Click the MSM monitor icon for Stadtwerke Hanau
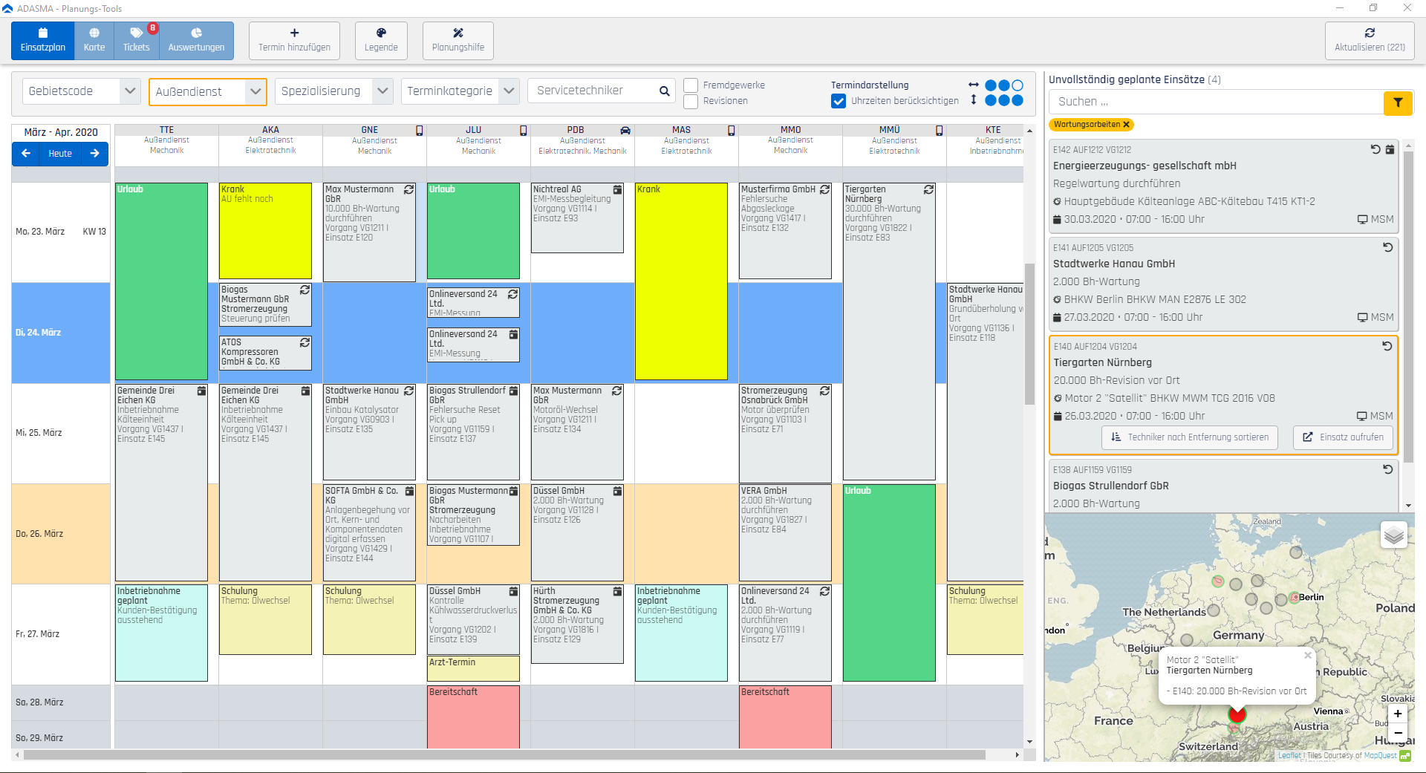 [x=1362, y=317]
